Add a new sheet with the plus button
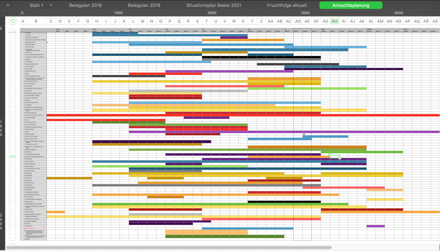This screenshot has width=440, height=251. pos(7,5)
